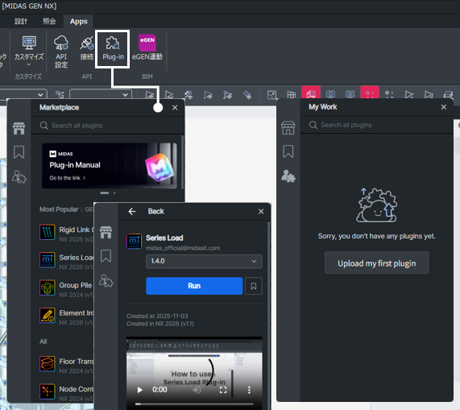Click the Back label
Viewport: 460px width, 410px height.
point(156,211)
